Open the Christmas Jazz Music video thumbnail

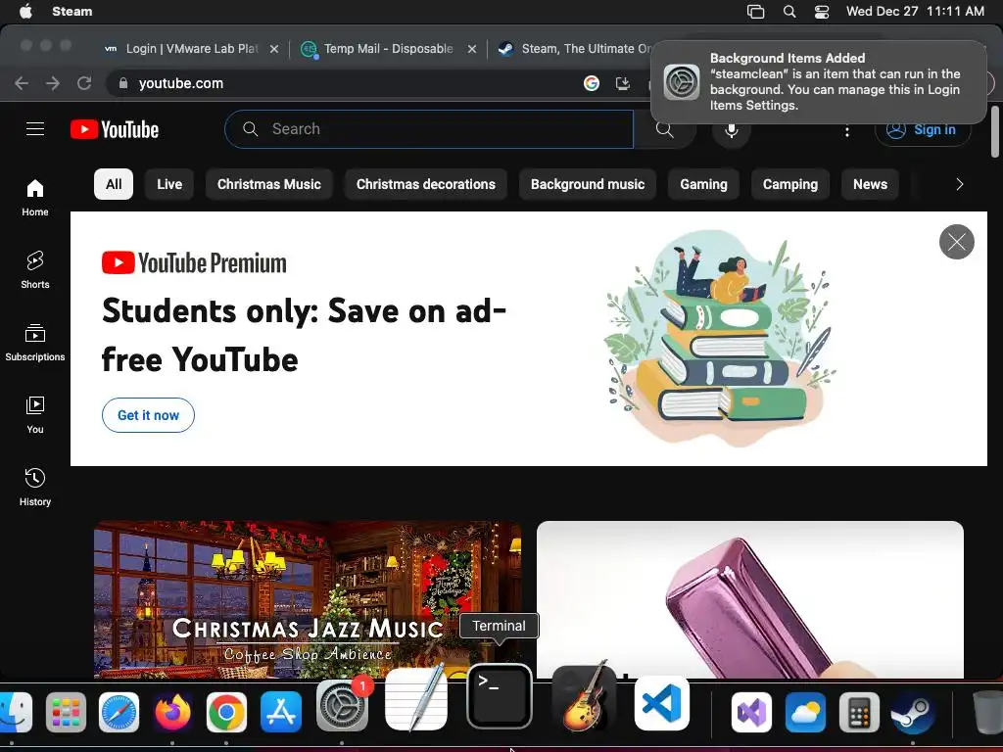pos(307,599)
